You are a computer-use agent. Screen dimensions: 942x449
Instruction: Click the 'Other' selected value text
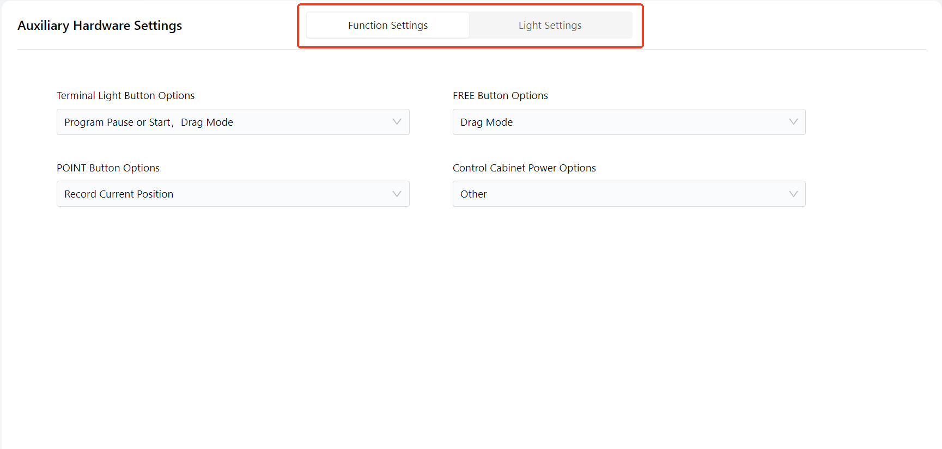(473, 194)
